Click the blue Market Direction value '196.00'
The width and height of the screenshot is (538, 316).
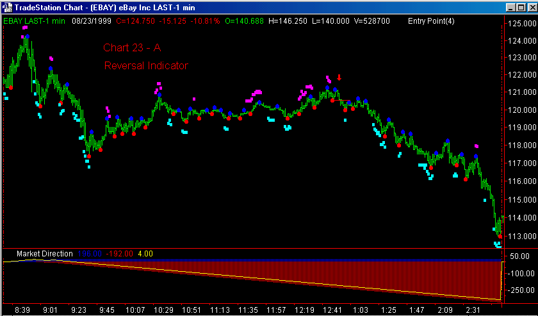click(90, 253)
